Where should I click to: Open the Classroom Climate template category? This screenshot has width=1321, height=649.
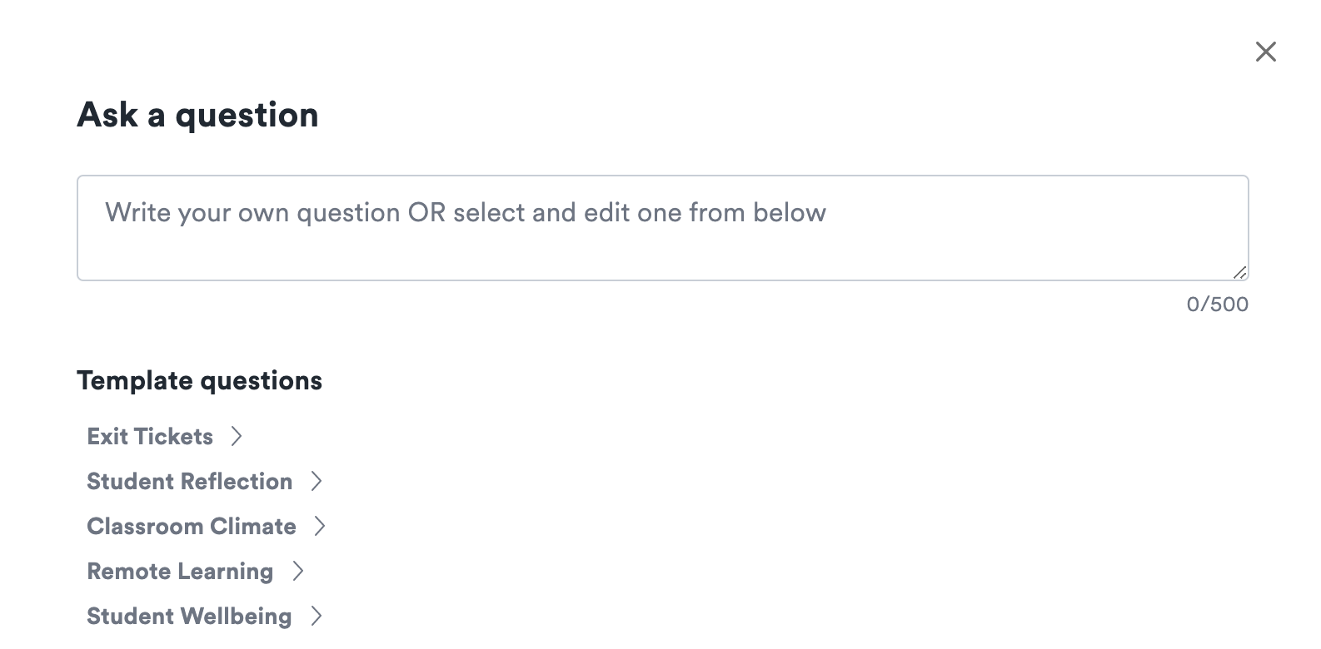pos(191,526)
